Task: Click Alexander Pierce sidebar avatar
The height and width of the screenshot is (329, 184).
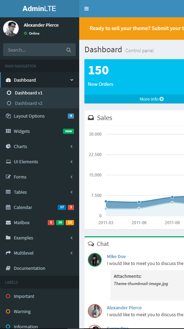Action: pyautogui.click(x=11, y=28)
